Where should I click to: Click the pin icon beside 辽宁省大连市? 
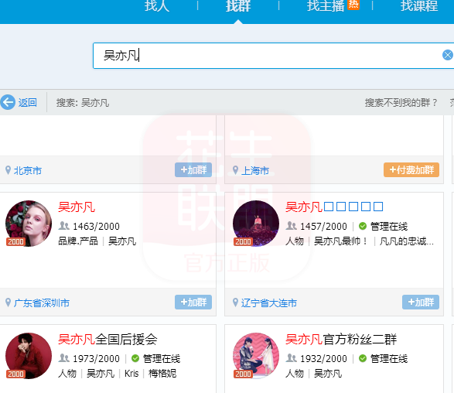[x=235, y=302]
